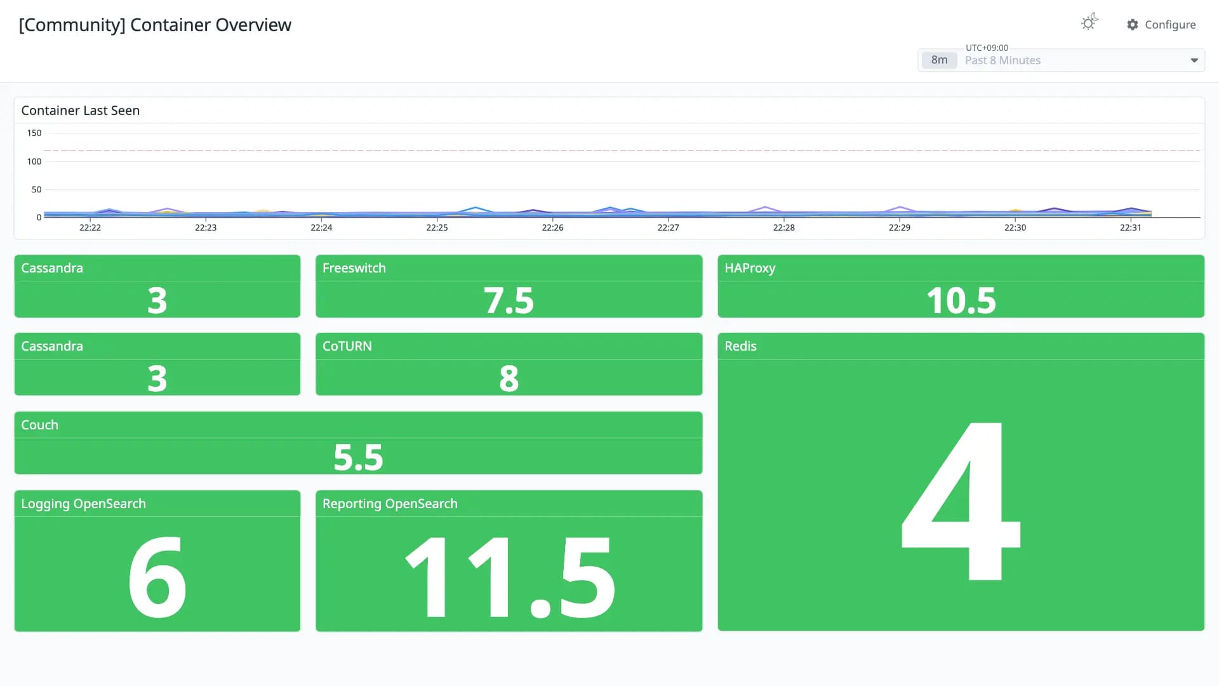Click the Configure gear icon
The image size is (1219, 686).
[x=1133, y=25]
